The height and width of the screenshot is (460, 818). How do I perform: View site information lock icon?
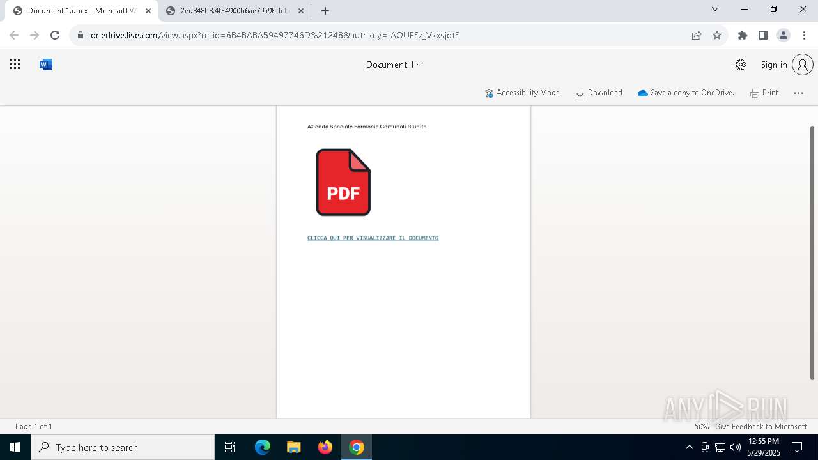[x=81, y=35]
